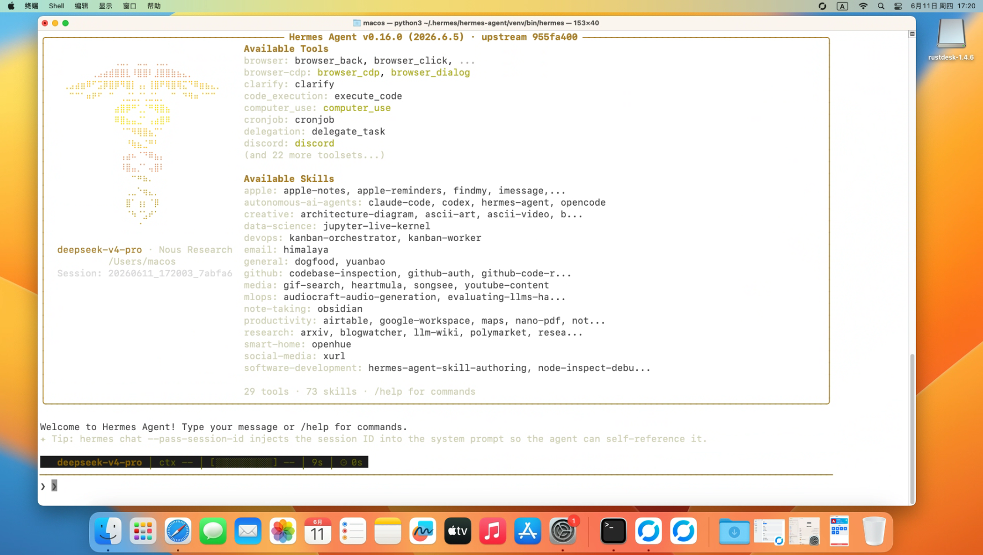Image resolution: width=983 pixels, height=555 pixels.
Task: Open Music app in dock
Action: 493,531
